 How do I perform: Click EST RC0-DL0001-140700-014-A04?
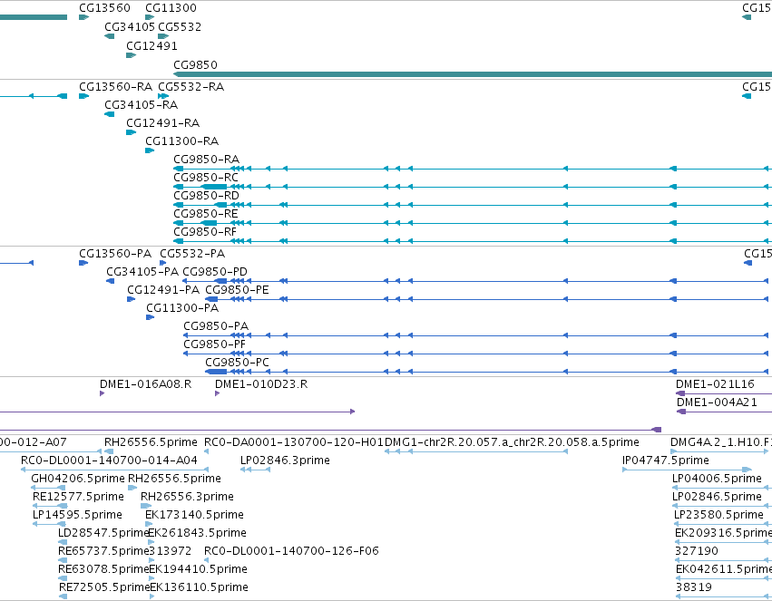(109, 461)
